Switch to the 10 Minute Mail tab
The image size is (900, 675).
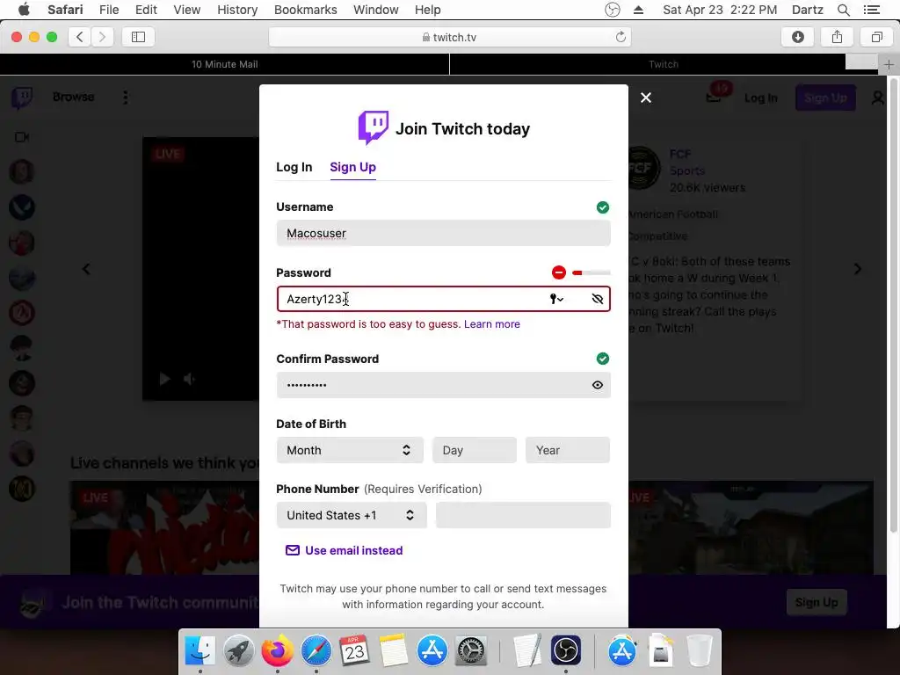click(x=224, y=64)
